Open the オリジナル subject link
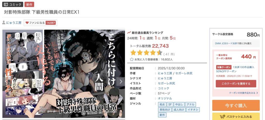This screenshot has width=265, height=120. click(165, 98)
